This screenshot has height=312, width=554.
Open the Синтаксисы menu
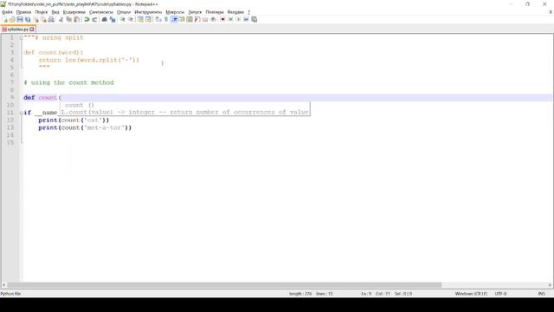pyautogui.click(x=101, y=12)
